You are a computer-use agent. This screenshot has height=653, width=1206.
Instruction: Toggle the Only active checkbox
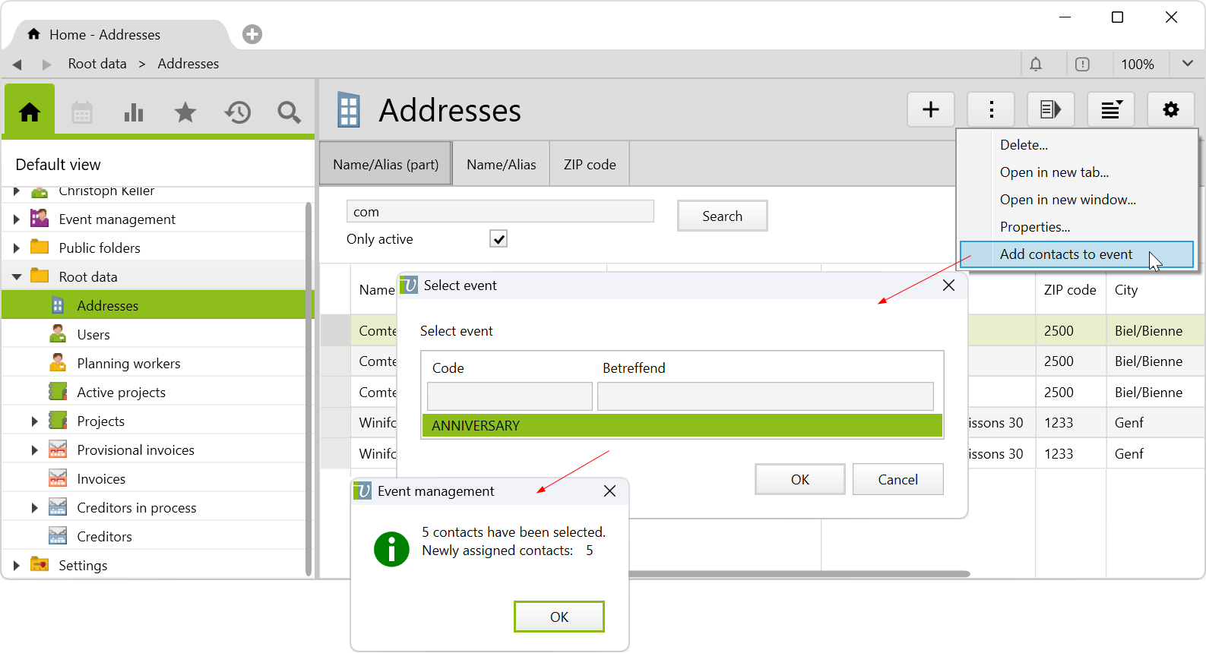(x=499, y=239)
